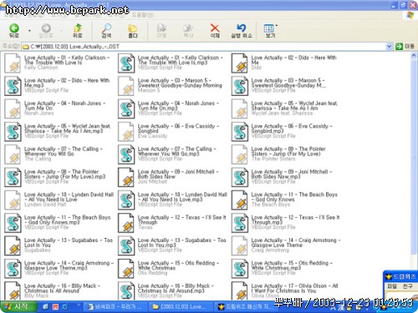Expand the address bar dropdown arrow
The width and height of the screenshot is (418, 313).
point(389,47)
